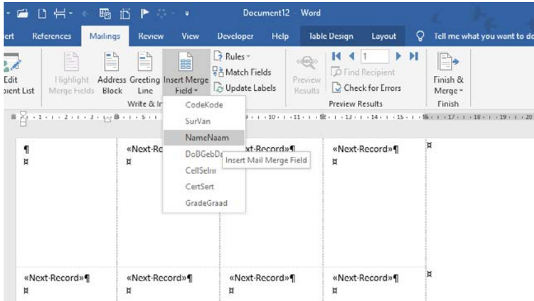Create new blank document from quick access toolbar

point(42,14)
